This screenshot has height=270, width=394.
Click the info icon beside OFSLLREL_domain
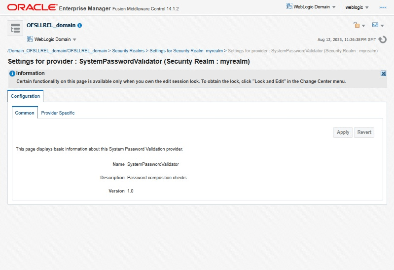pos(80,25)
